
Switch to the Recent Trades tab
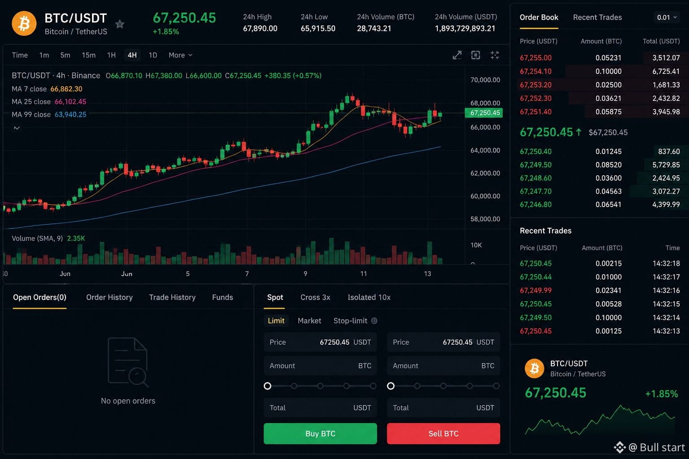pyautogui.click(x=597, y=17)
